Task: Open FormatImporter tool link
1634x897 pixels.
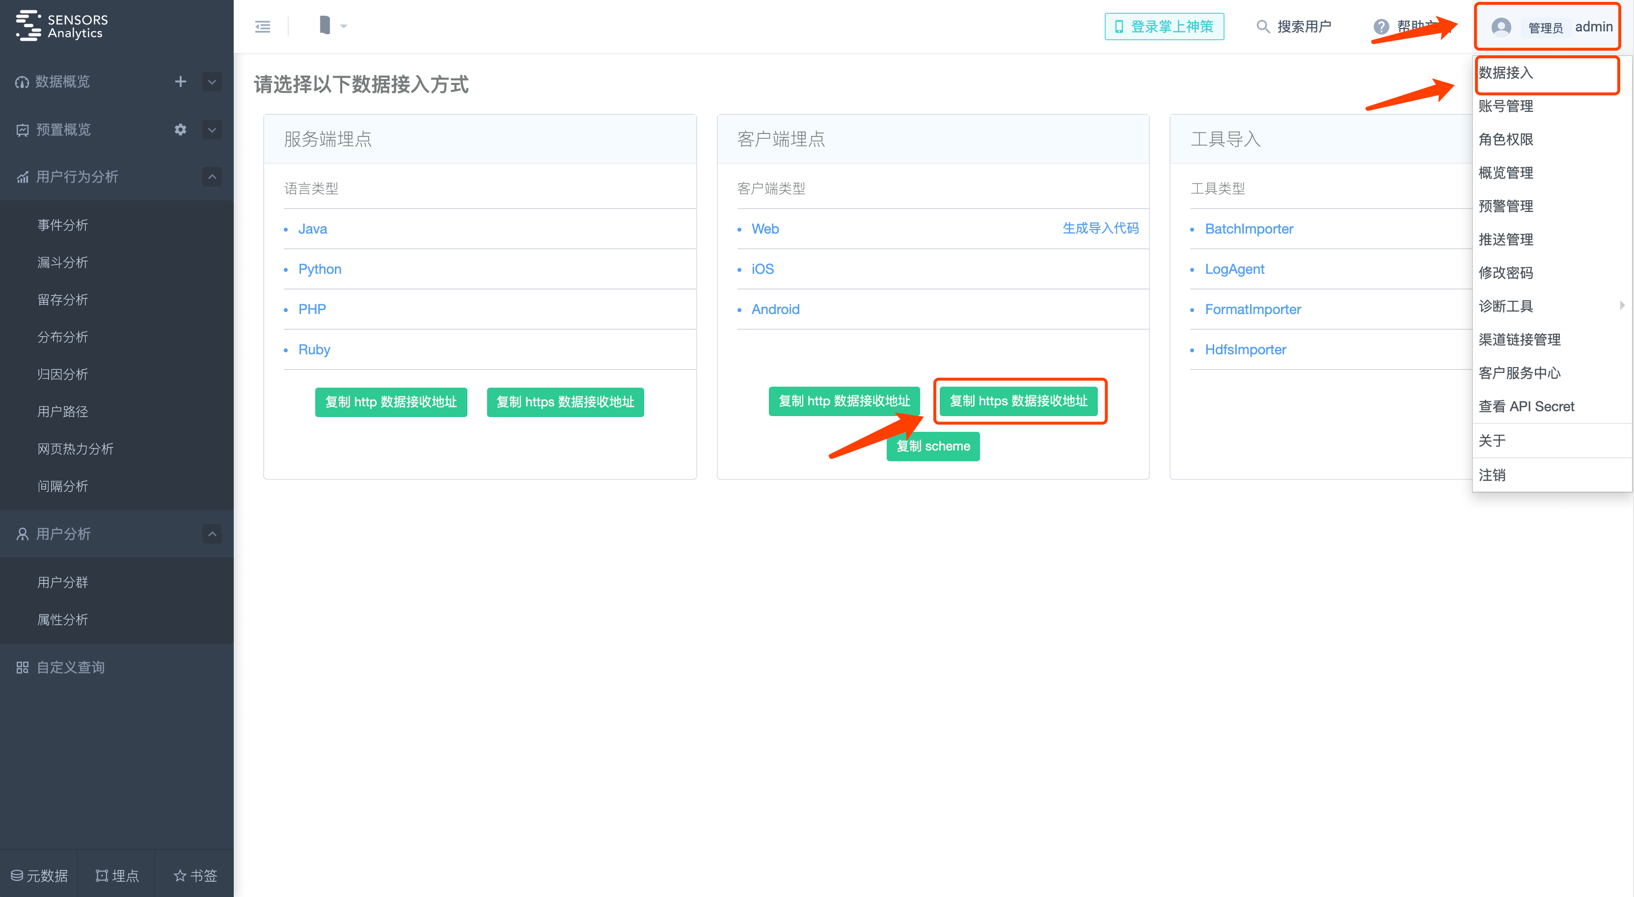Action: pos(1253,309)
